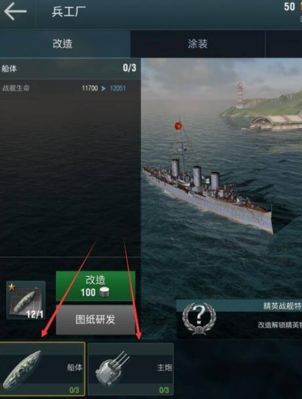
Task: Click the question mark laurel emblem
Action: tap(199, 318)
